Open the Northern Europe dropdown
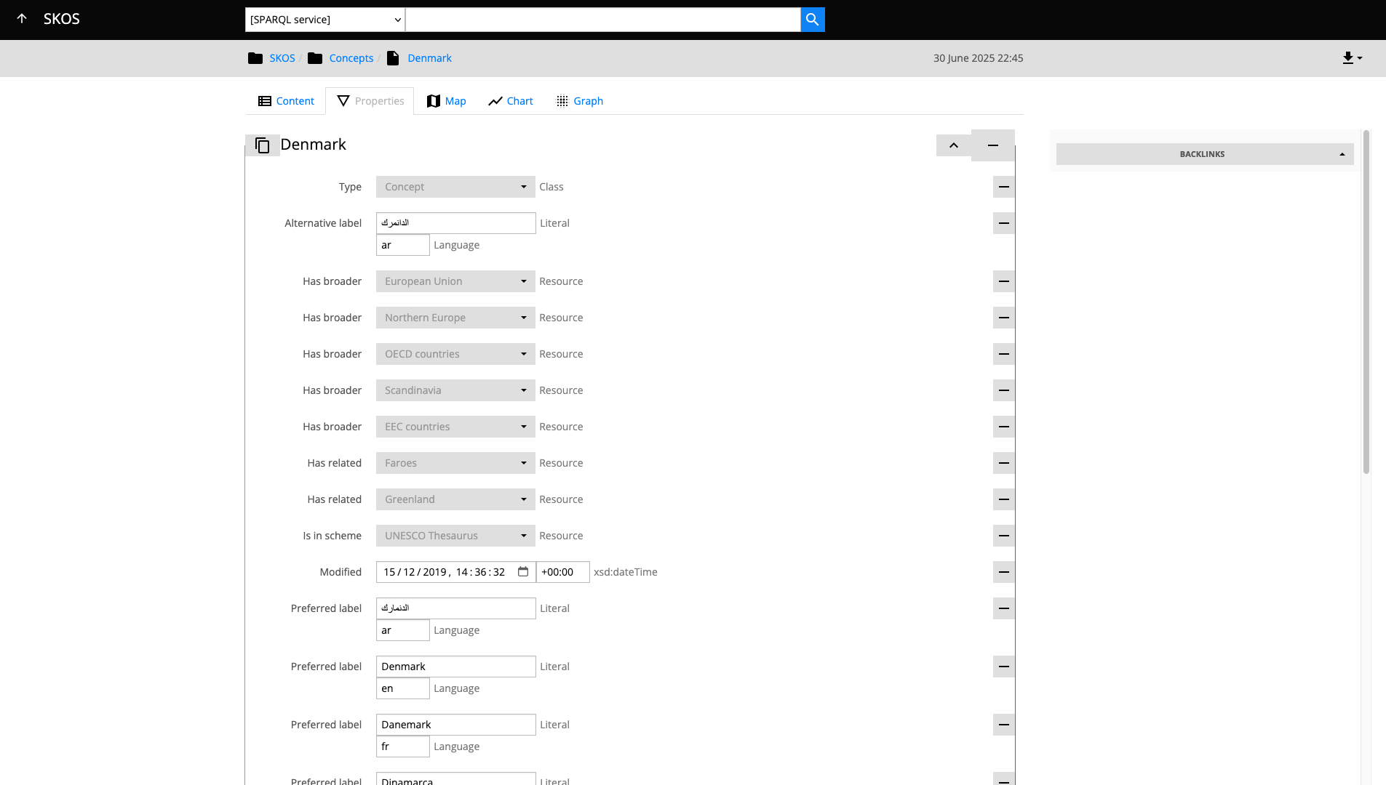 click(455, 318)
